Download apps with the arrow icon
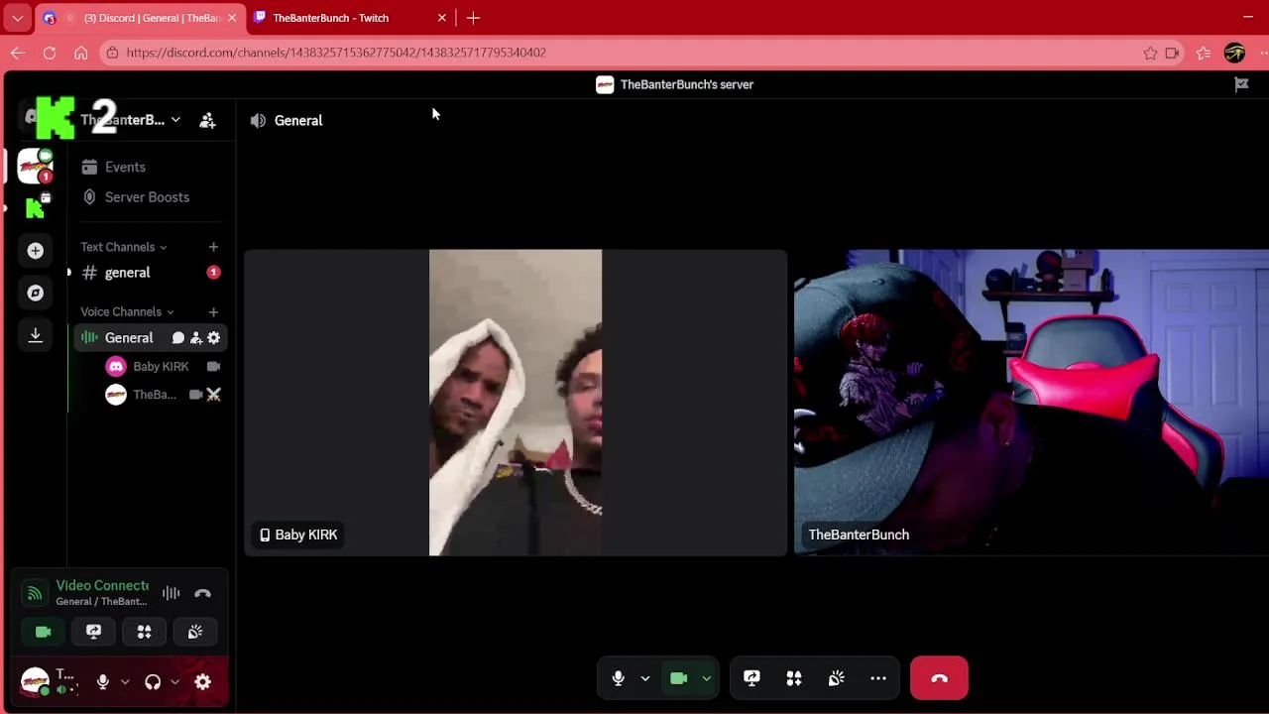Image resolution: width=1269 pixels, height=714 pixels. tap(36, 335)
